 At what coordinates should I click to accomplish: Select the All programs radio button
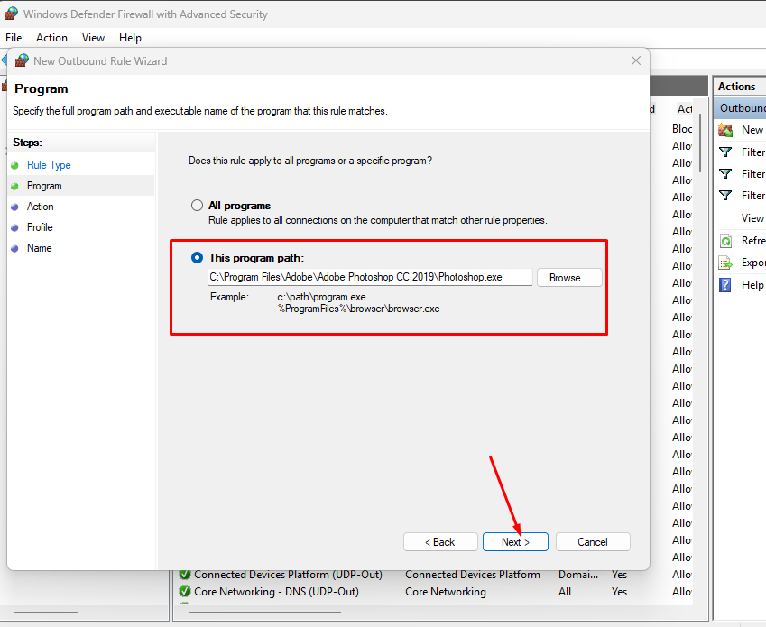(197, 206)
